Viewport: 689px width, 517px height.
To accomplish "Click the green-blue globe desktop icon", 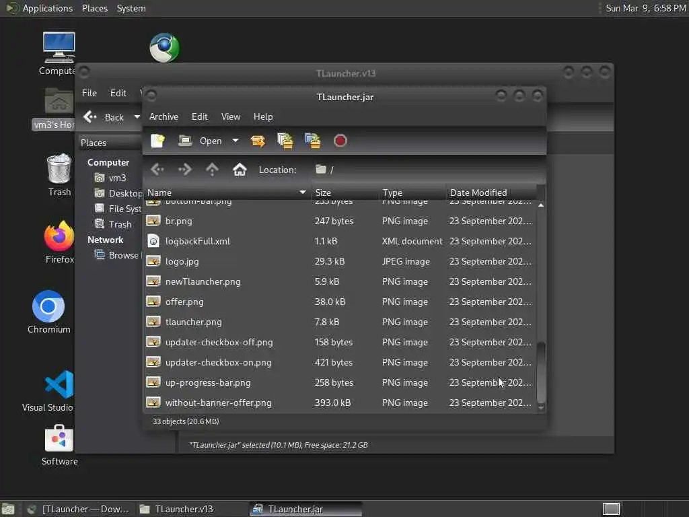I will click(x=164, y=48).
